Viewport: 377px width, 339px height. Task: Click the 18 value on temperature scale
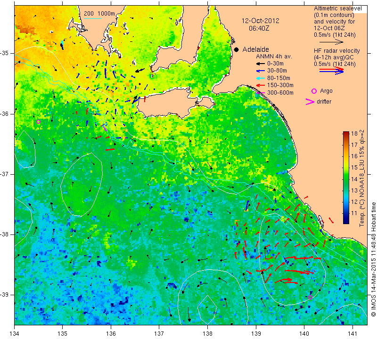pos(354,134)
